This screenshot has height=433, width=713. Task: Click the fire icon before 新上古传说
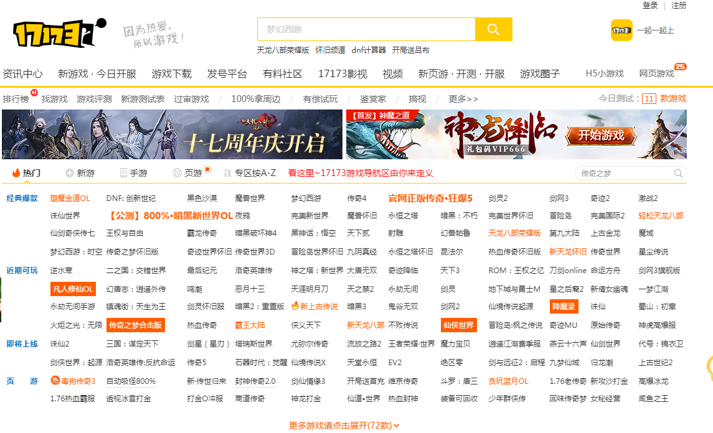click(295, 306)
